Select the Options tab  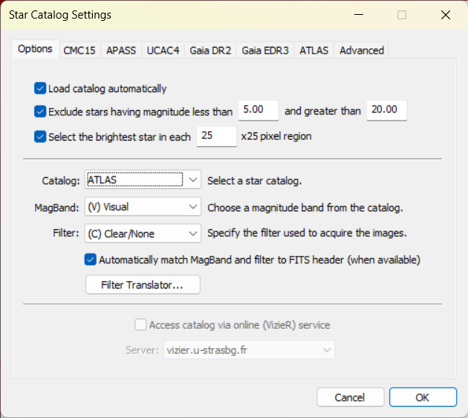pyautogui.click(x=35, y=49)
